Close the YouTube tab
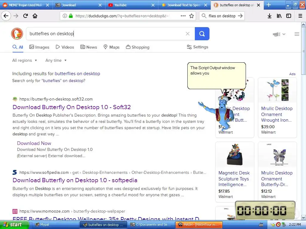 point(153,5)
